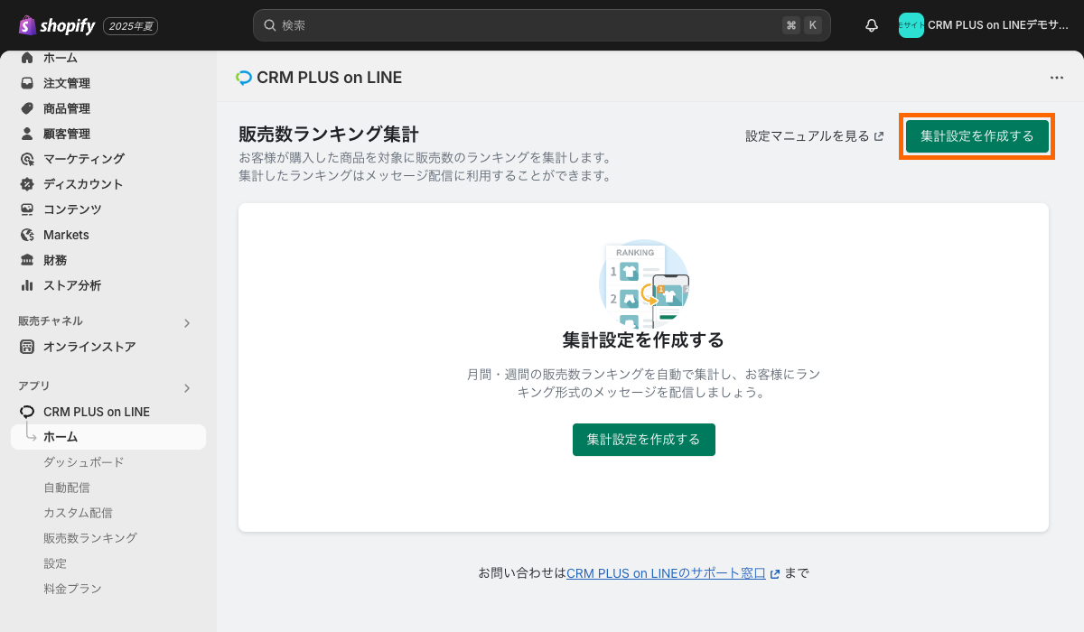Click the 集計設定を作成する card heading
This screenshot has width=1084, height=632.
(643, 340)
